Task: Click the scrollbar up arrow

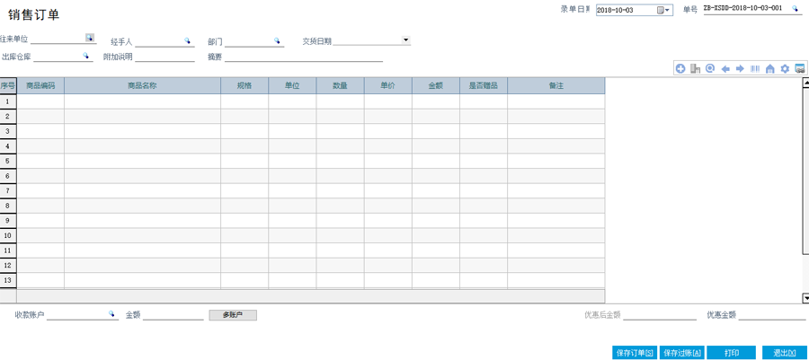Action: click(x=805, y=82)
